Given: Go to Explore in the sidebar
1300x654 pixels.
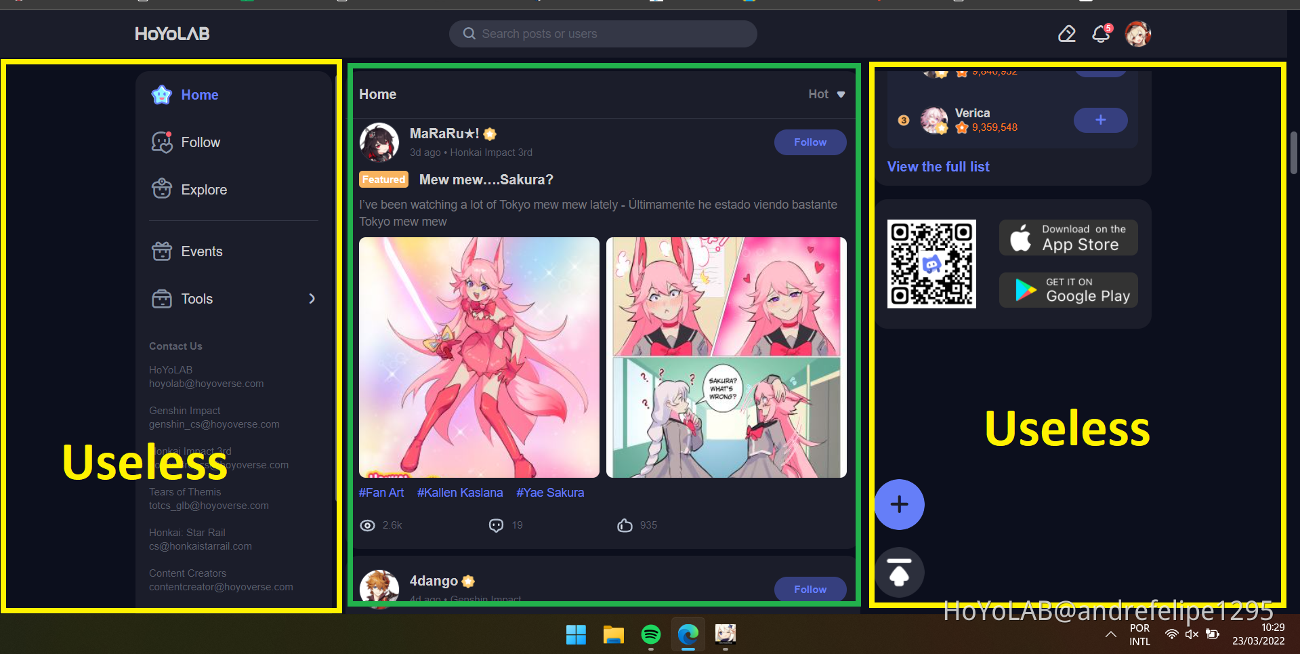Looking at the screenshot, I should [203, 190].
